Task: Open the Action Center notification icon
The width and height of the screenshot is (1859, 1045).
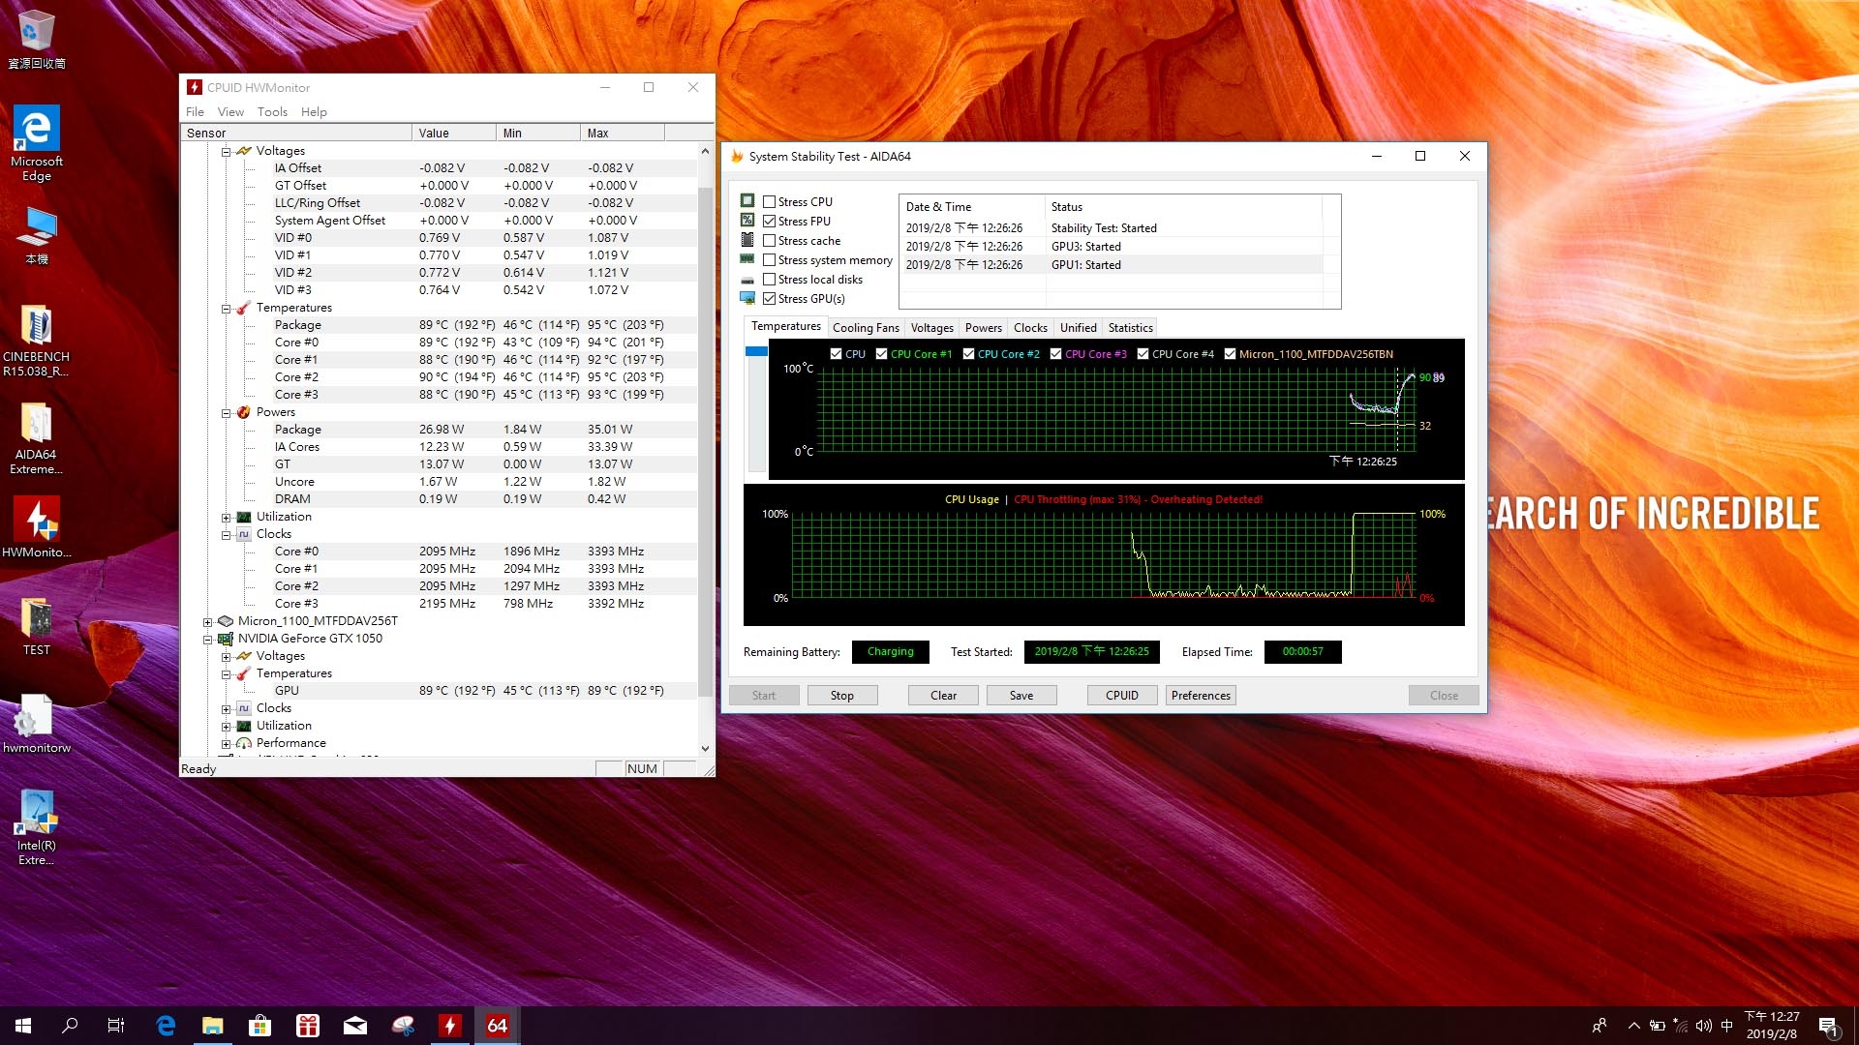Action: point(1828,1026)
